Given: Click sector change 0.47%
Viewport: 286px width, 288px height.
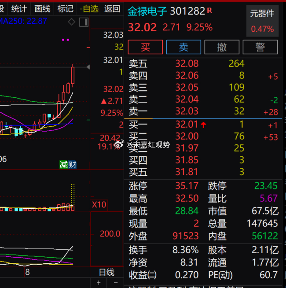Looking at the screenshot, I should (262, 29).
